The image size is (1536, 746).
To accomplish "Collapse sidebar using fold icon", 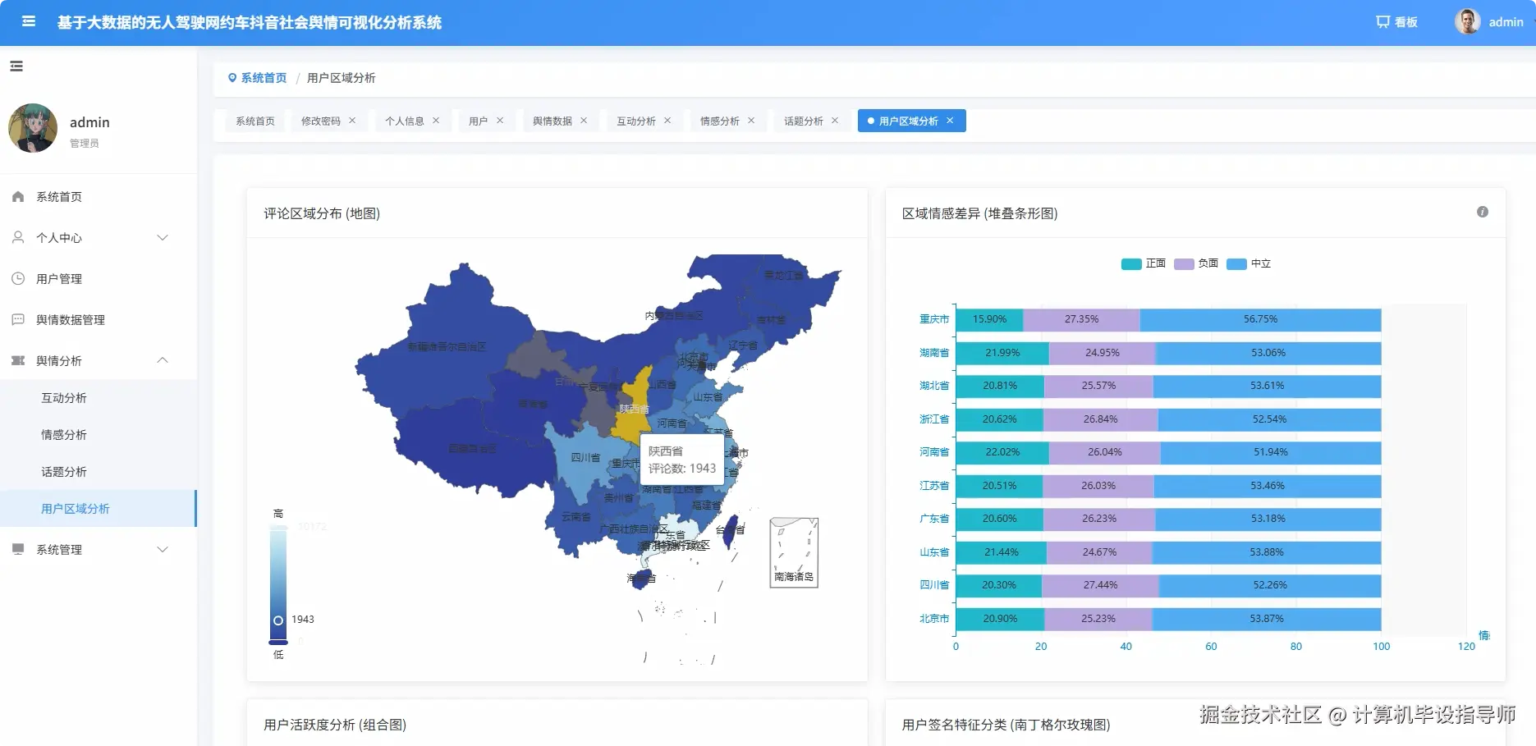I will click(16, 66).
